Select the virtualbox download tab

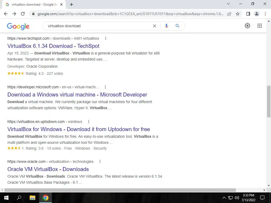[34, 4]
